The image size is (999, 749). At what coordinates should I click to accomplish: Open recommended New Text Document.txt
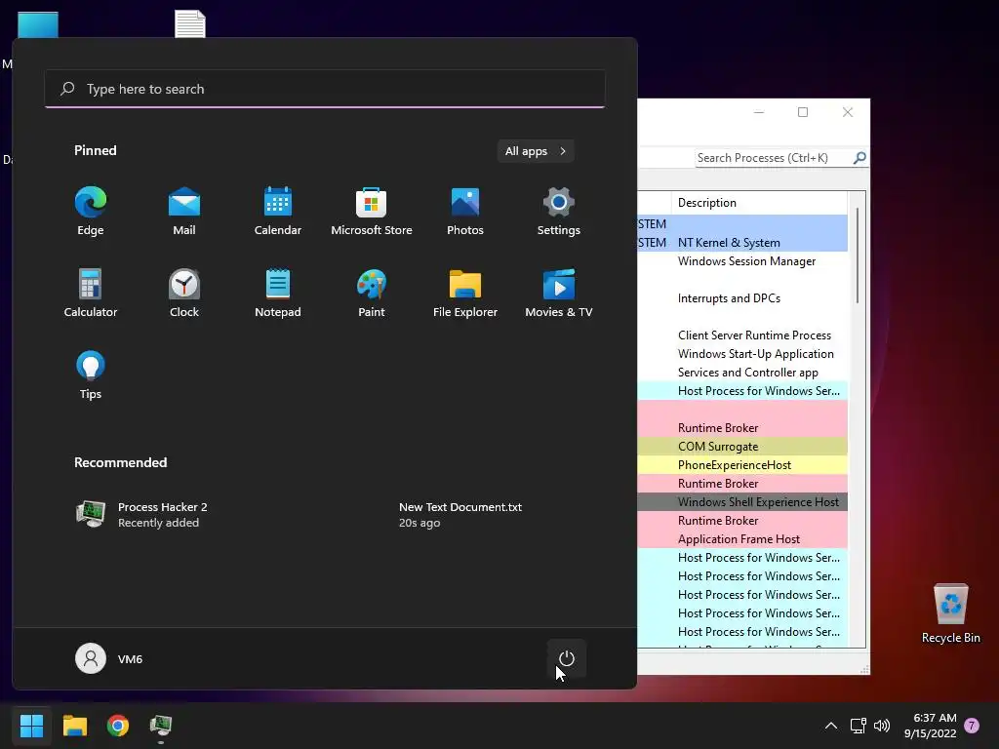[x=460, y=515]
